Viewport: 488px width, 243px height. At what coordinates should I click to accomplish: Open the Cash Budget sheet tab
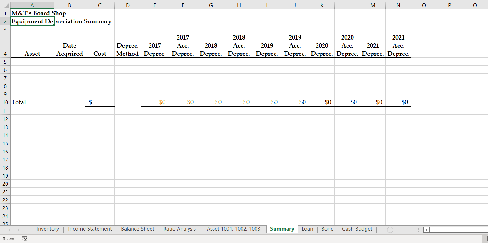click(x=357, y=229)
